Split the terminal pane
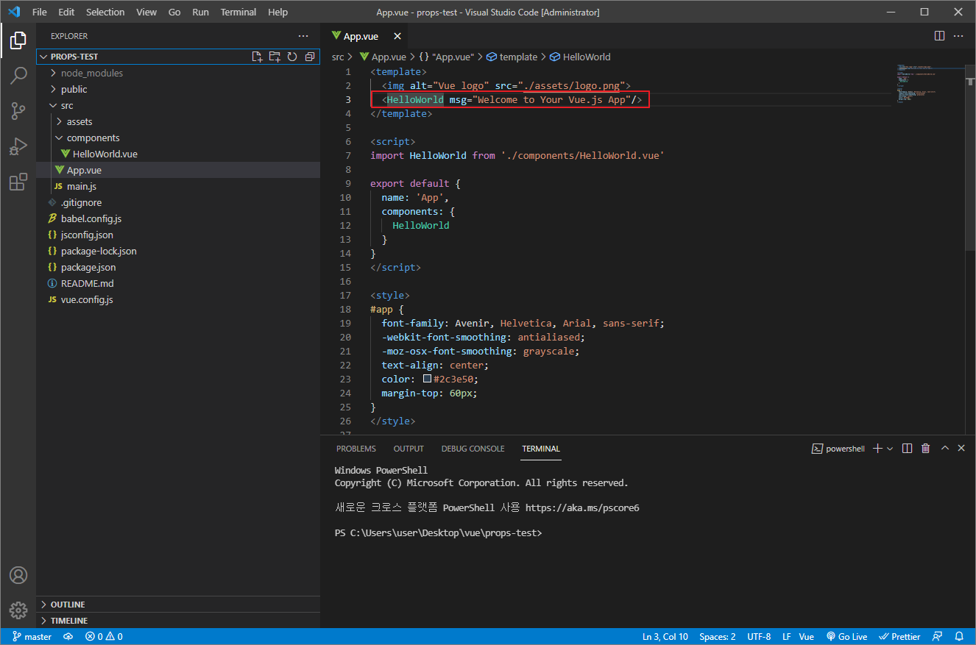Viewport: 976px width, 645px height. click(x=907, y=449)
